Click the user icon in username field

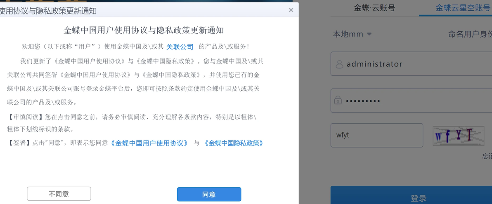click(339, 64)
